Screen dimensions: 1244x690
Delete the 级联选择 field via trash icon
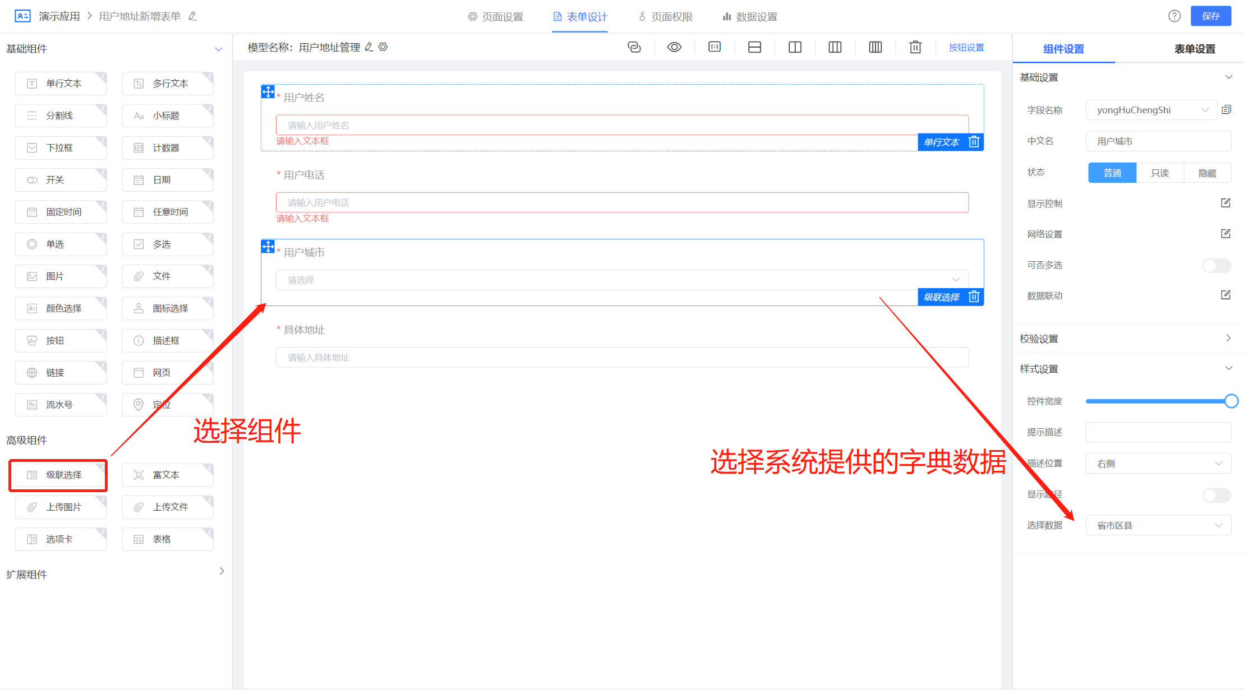pyautogui.click(x=974, y=297)
